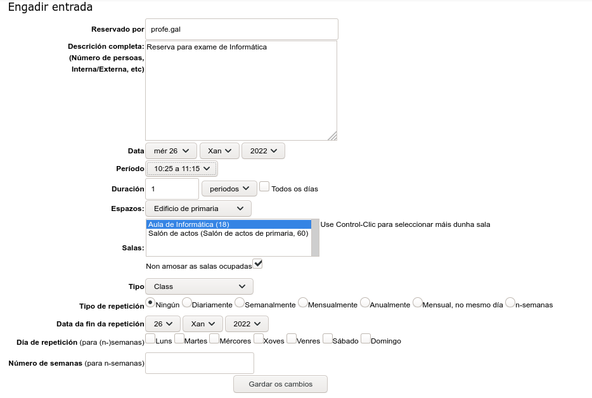Open the Xan month dropdown for Data
This screenshot has height=398, width=592.
tap(219, 151)
